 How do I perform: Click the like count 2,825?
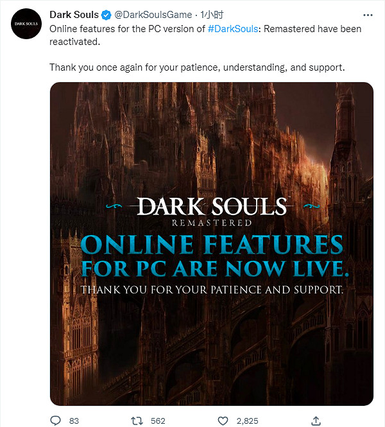click(x=247, y=421)
